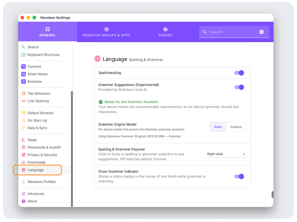Click the Right-click dropdown arrow

coord(244,154)
